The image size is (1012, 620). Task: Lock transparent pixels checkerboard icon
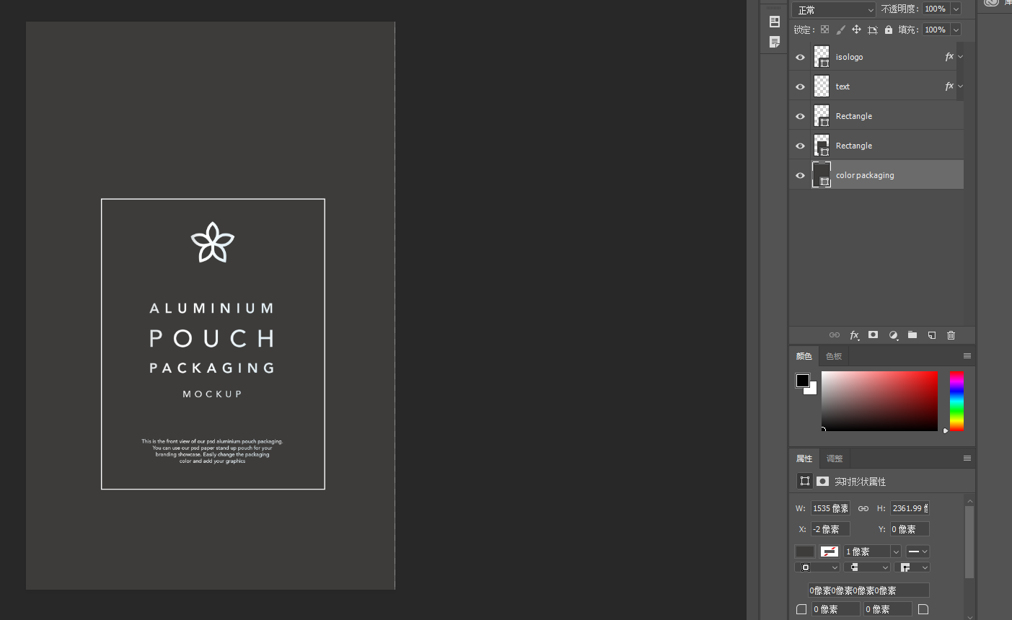824,30
